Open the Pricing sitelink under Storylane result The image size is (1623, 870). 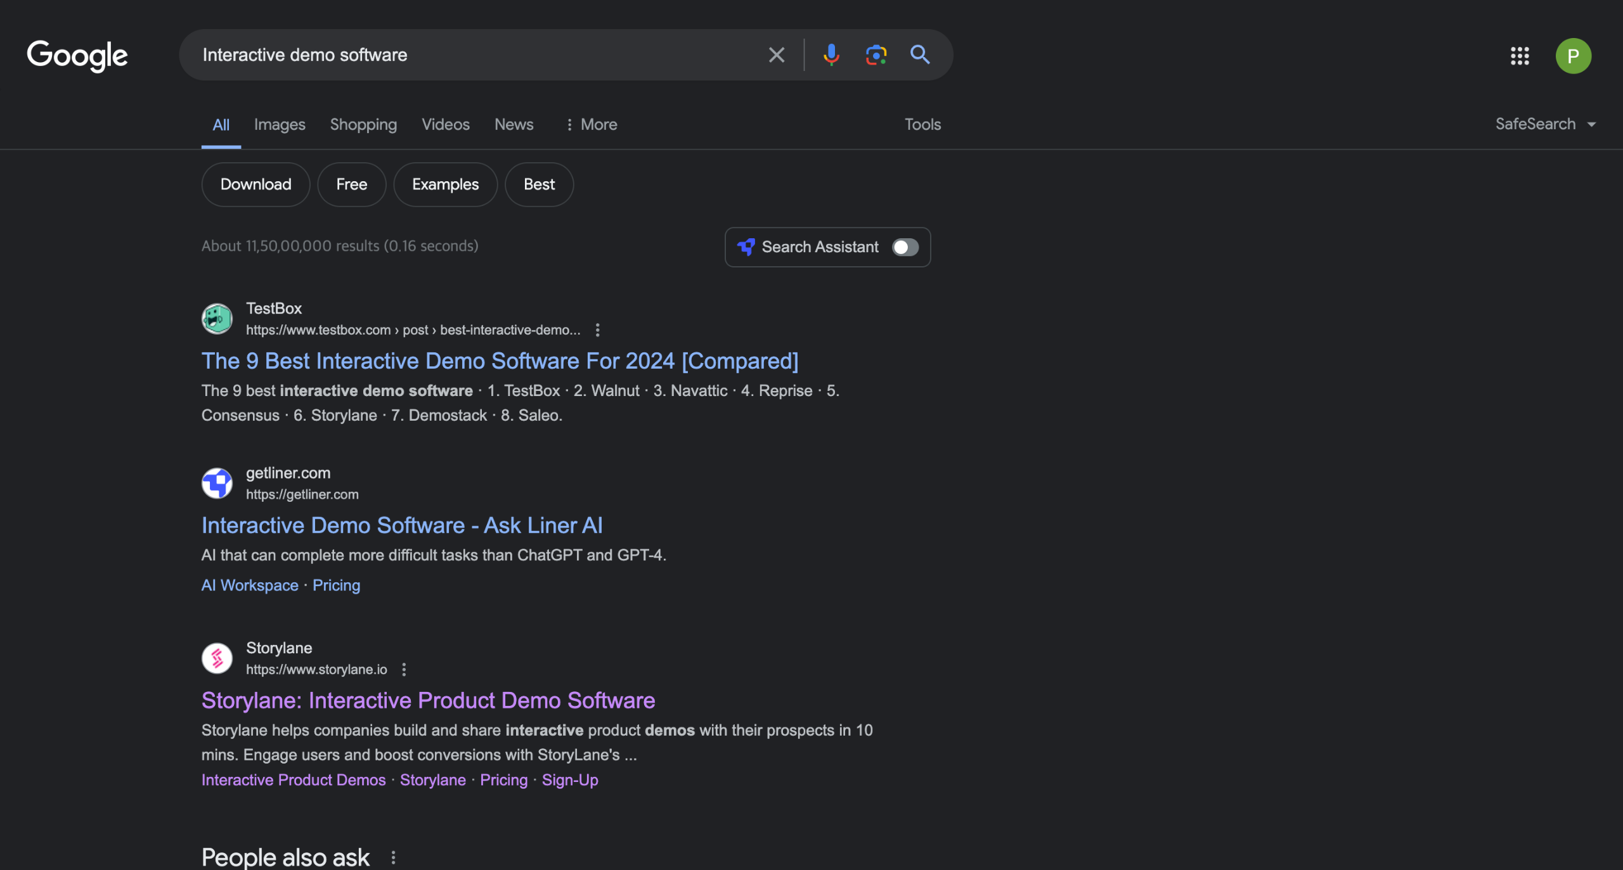(x=503, y=780)
